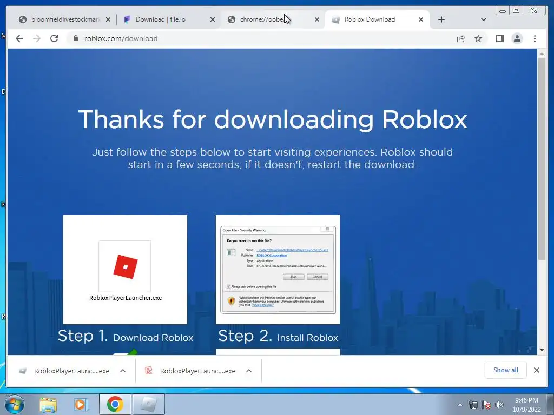Close the downloads bar

point(536,370)
